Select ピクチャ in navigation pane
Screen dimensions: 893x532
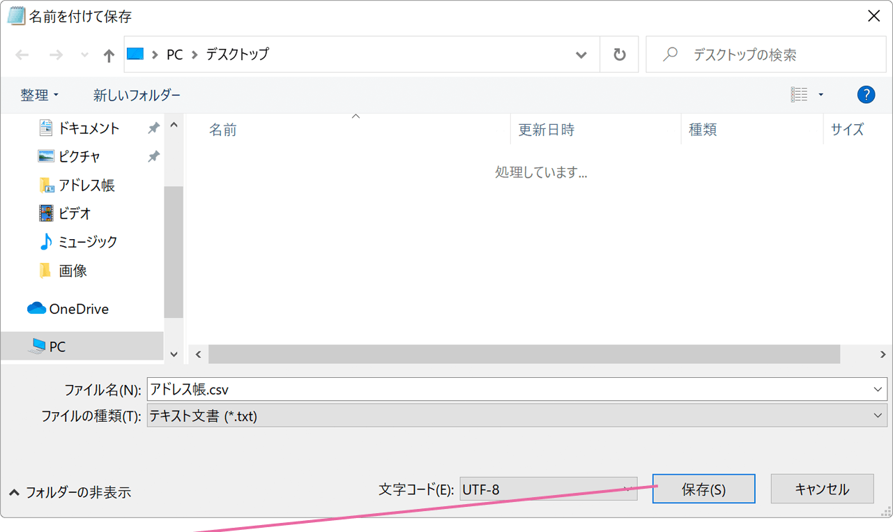(79, 157)
